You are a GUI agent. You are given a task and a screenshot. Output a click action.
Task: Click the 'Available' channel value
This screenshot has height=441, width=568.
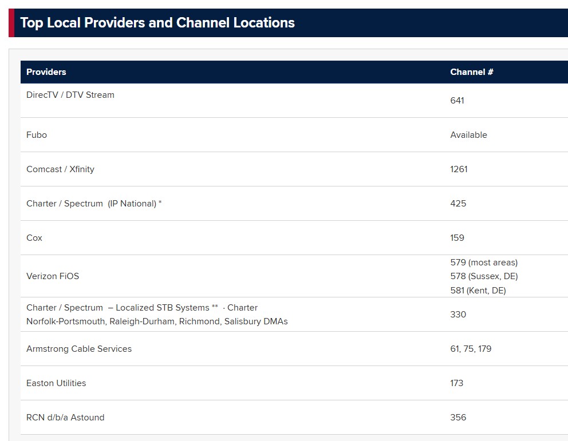pyautogui.click(x=468, y=135)
